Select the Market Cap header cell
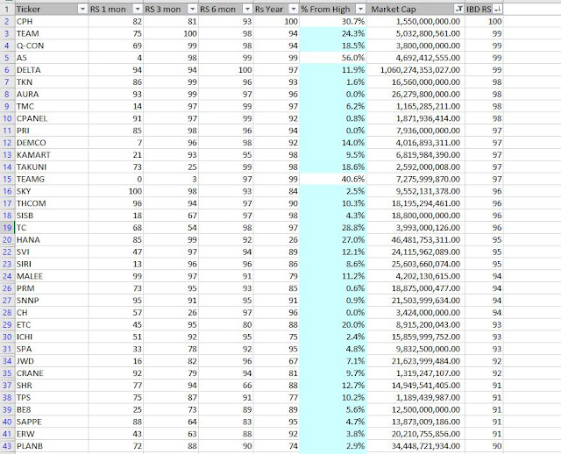This screenshot has width=561, height=454. point(415,10)
